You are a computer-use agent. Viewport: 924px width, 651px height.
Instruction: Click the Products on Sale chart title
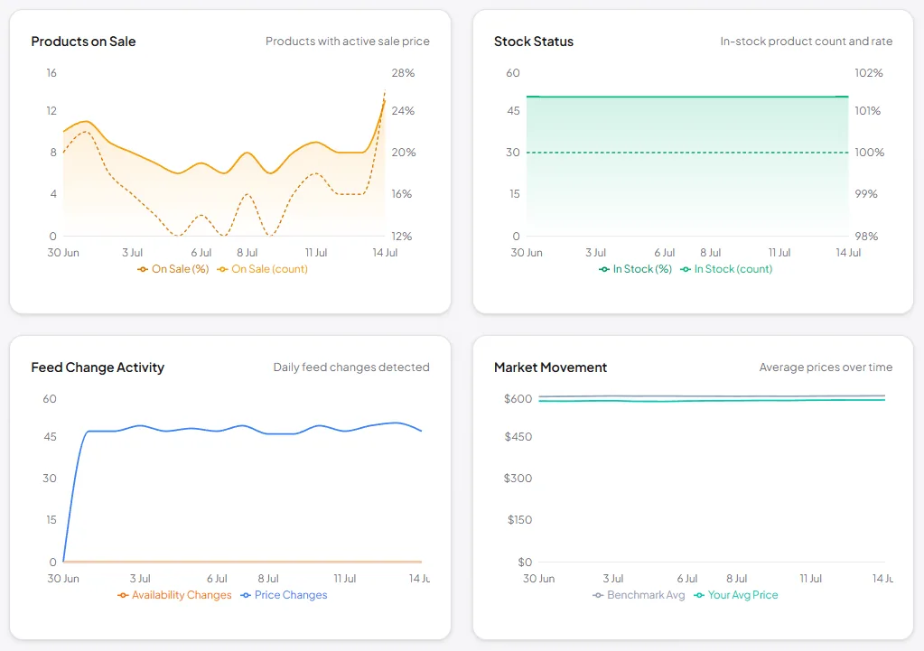coord(84,42)
